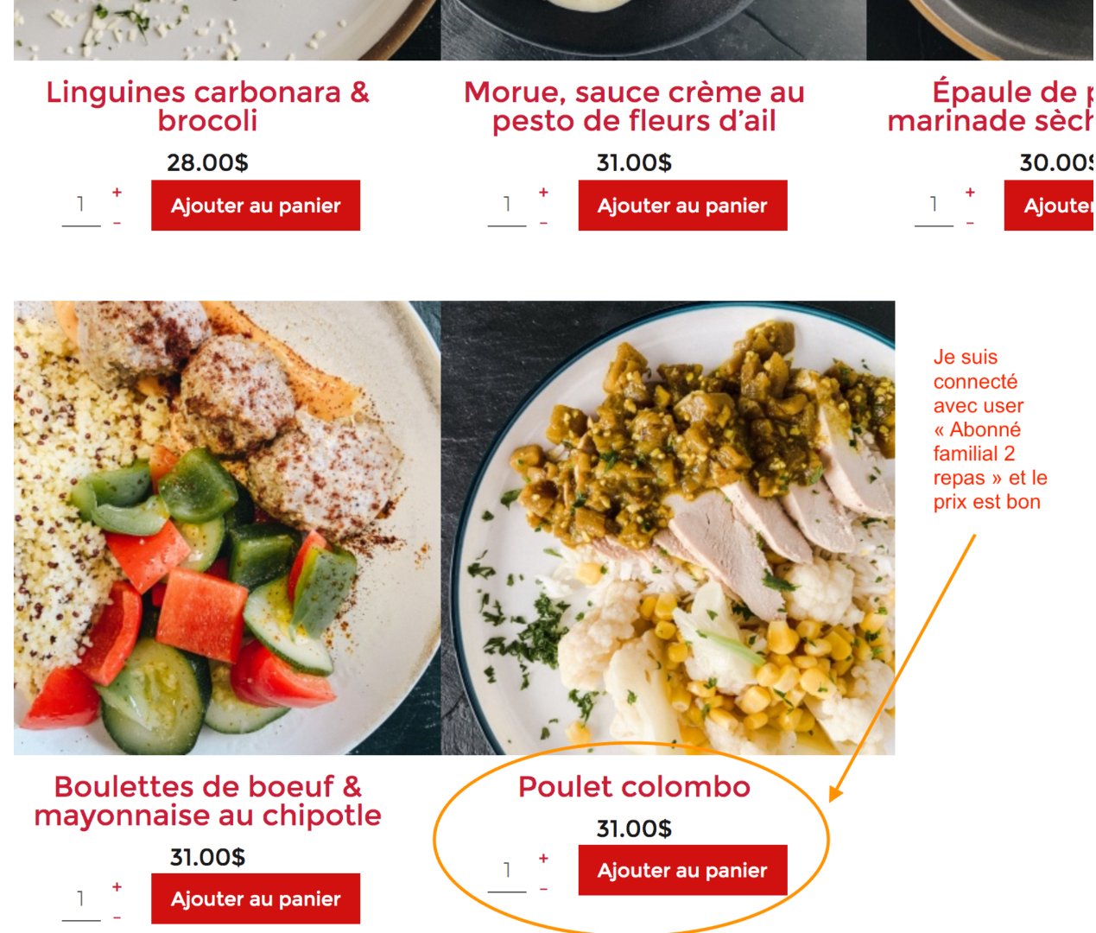Viewport: 1096px width, 933px height.
Task: Add Morue sauce crème to cart
Action: (682, 206)
